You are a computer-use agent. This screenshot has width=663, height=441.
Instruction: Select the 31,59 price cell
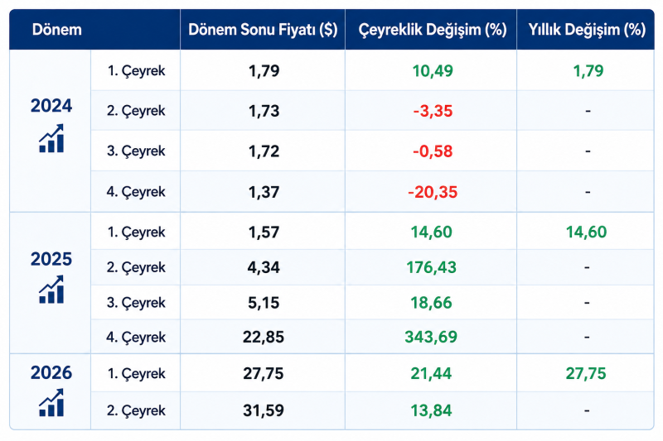263,410
